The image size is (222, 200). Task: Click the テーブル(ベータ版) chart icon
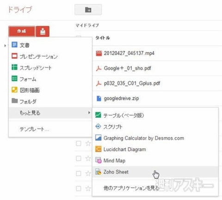pos(98,115)
